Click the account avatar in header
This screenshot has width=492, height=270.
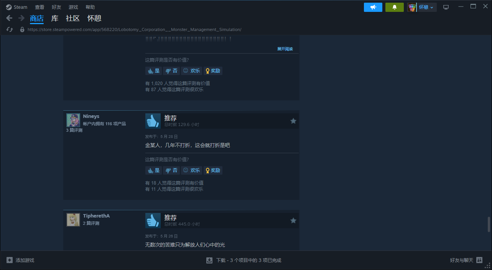[412, 7]
